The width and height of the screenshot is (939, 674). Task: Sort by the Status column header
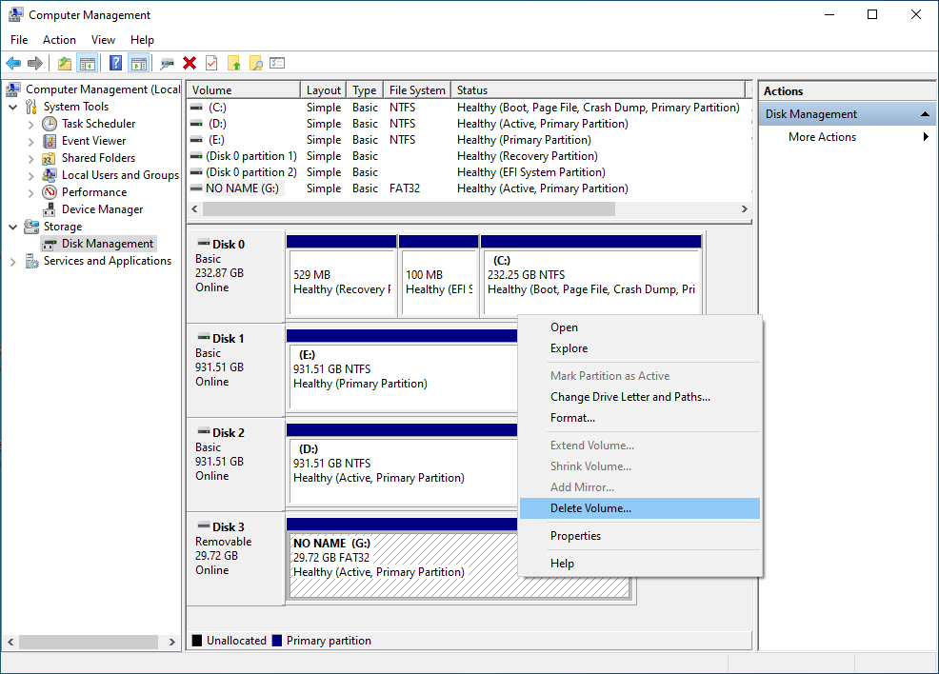(x=598, y=89)
